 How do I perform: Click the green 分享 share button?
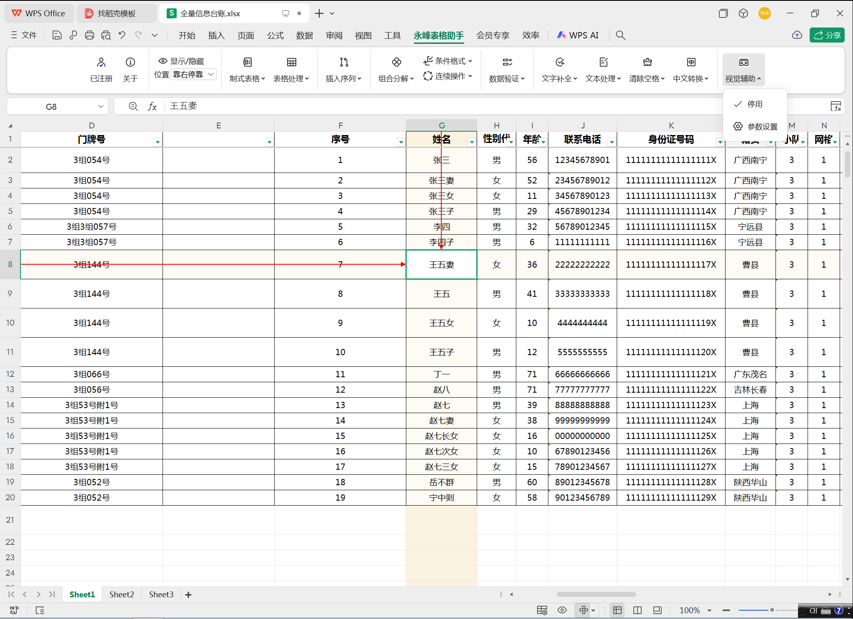click(x=827, y=35)
